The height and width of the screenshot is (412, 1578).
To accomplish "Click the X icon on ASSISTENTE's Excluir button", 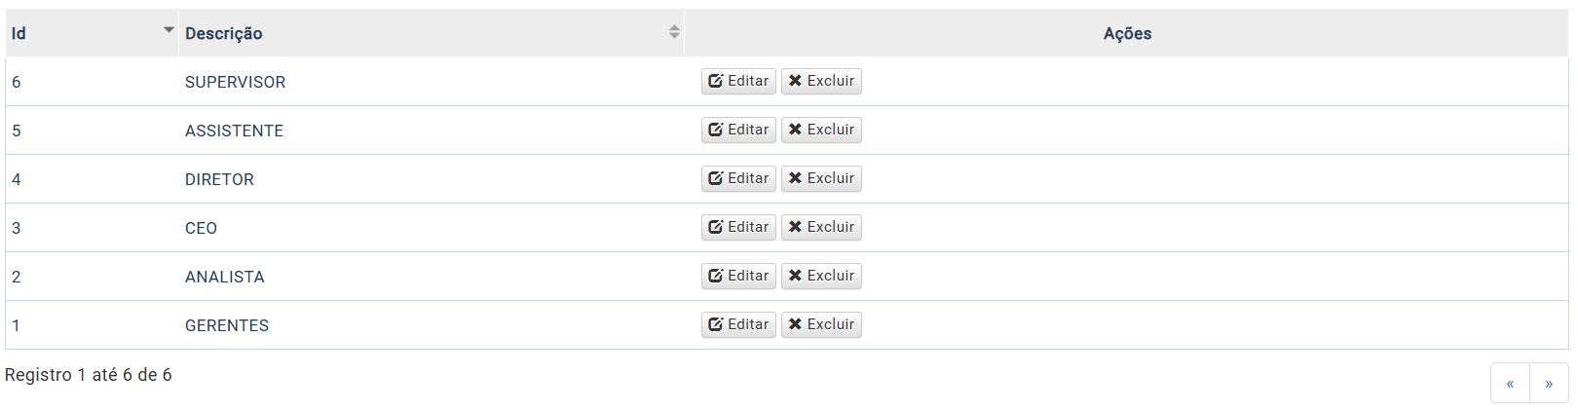I will tap(795, 130).
